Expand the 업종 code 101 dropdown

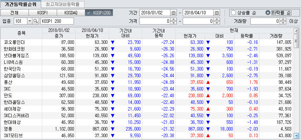[x=30, y=21]
